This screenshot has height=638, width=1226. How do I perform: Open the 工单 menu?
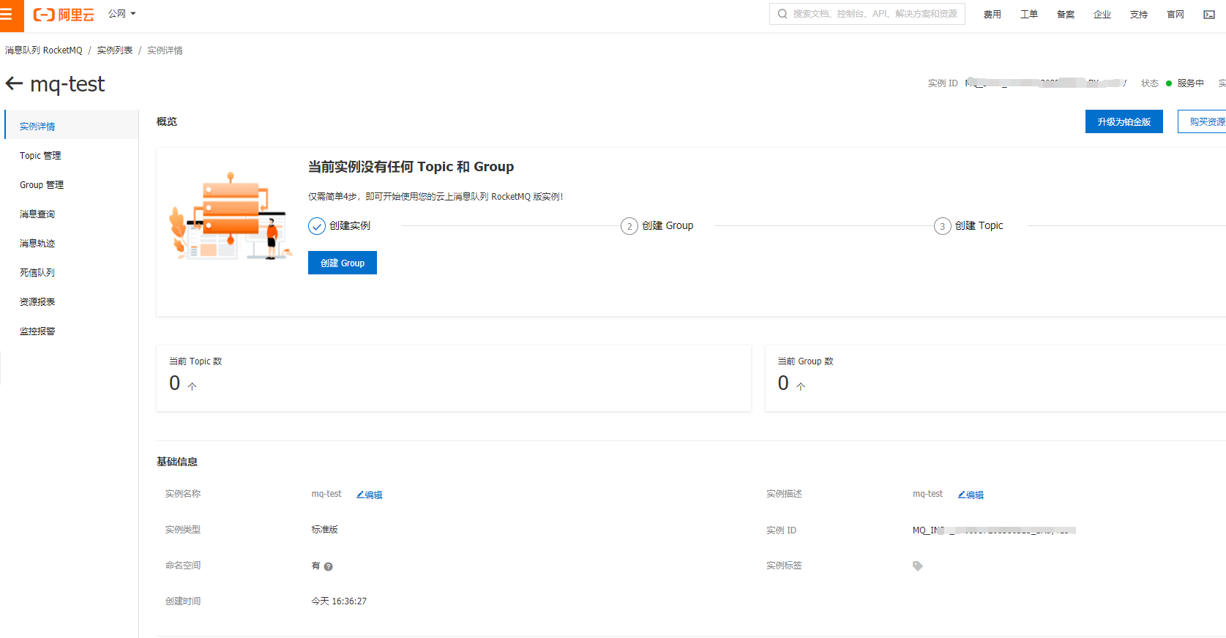point(1029,15)
